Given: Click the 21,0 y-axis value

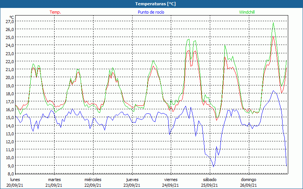Looking at the screenshot, I should point(10,70).
